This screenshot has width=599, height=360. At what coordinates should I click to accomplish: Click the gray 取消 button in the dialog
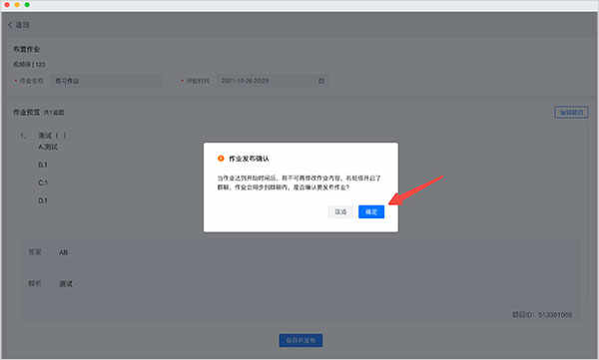(340, 211)
